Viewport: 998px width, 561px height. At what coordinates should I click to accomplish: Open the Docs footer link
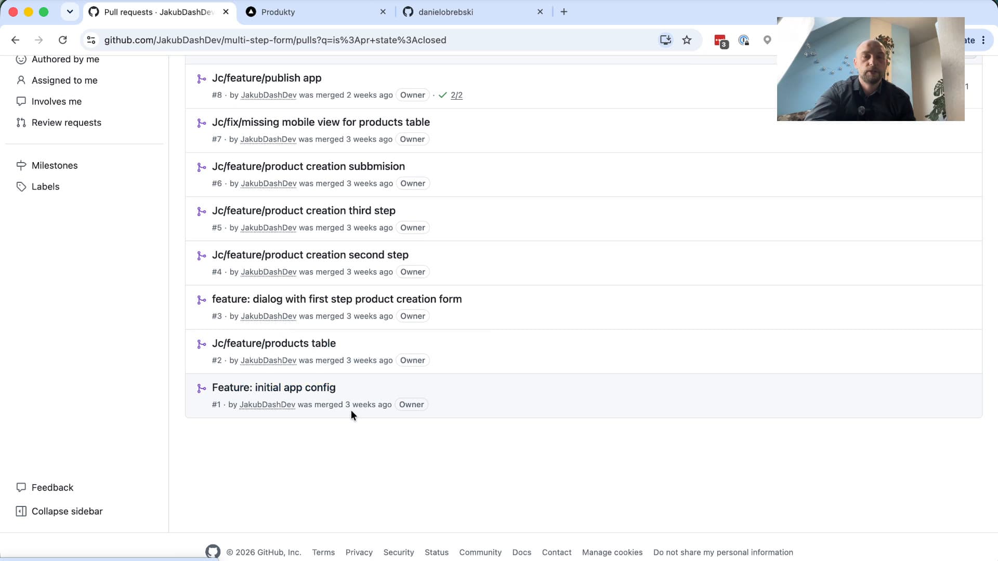[x=522, y=552]
